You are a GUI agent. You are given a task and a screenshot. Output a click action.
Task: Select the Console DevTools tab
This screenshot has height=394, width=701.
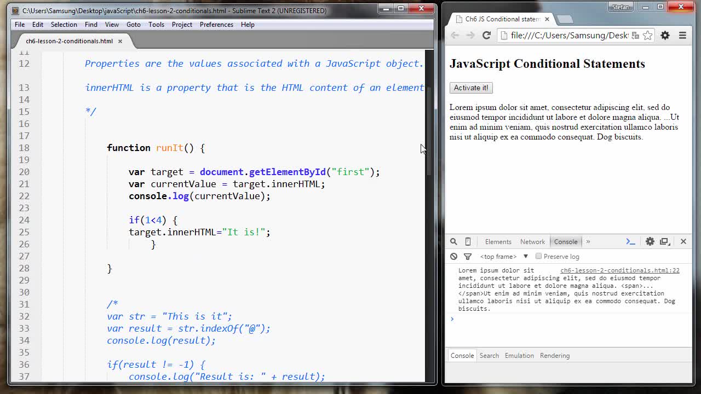[x=566, y=242]
